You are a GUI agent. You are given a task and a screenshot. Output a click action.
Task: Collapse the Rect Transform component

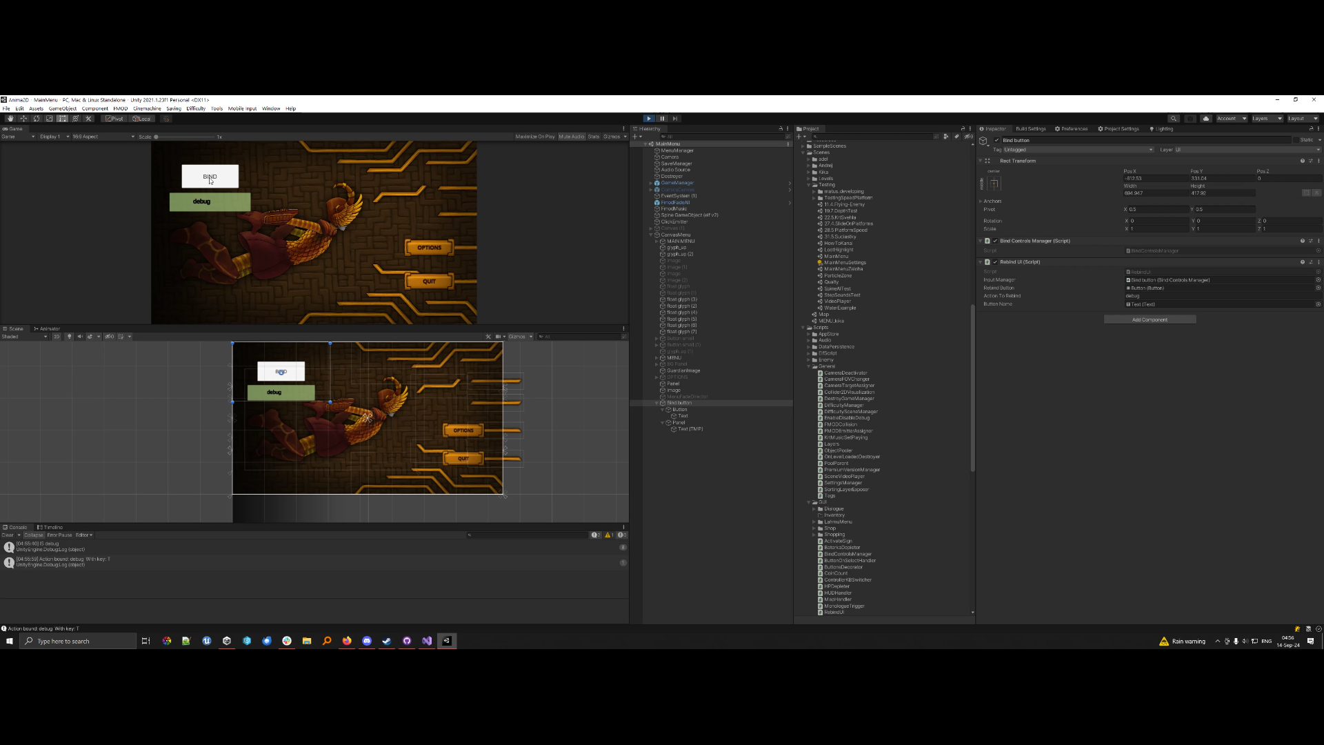click(981, 161)
